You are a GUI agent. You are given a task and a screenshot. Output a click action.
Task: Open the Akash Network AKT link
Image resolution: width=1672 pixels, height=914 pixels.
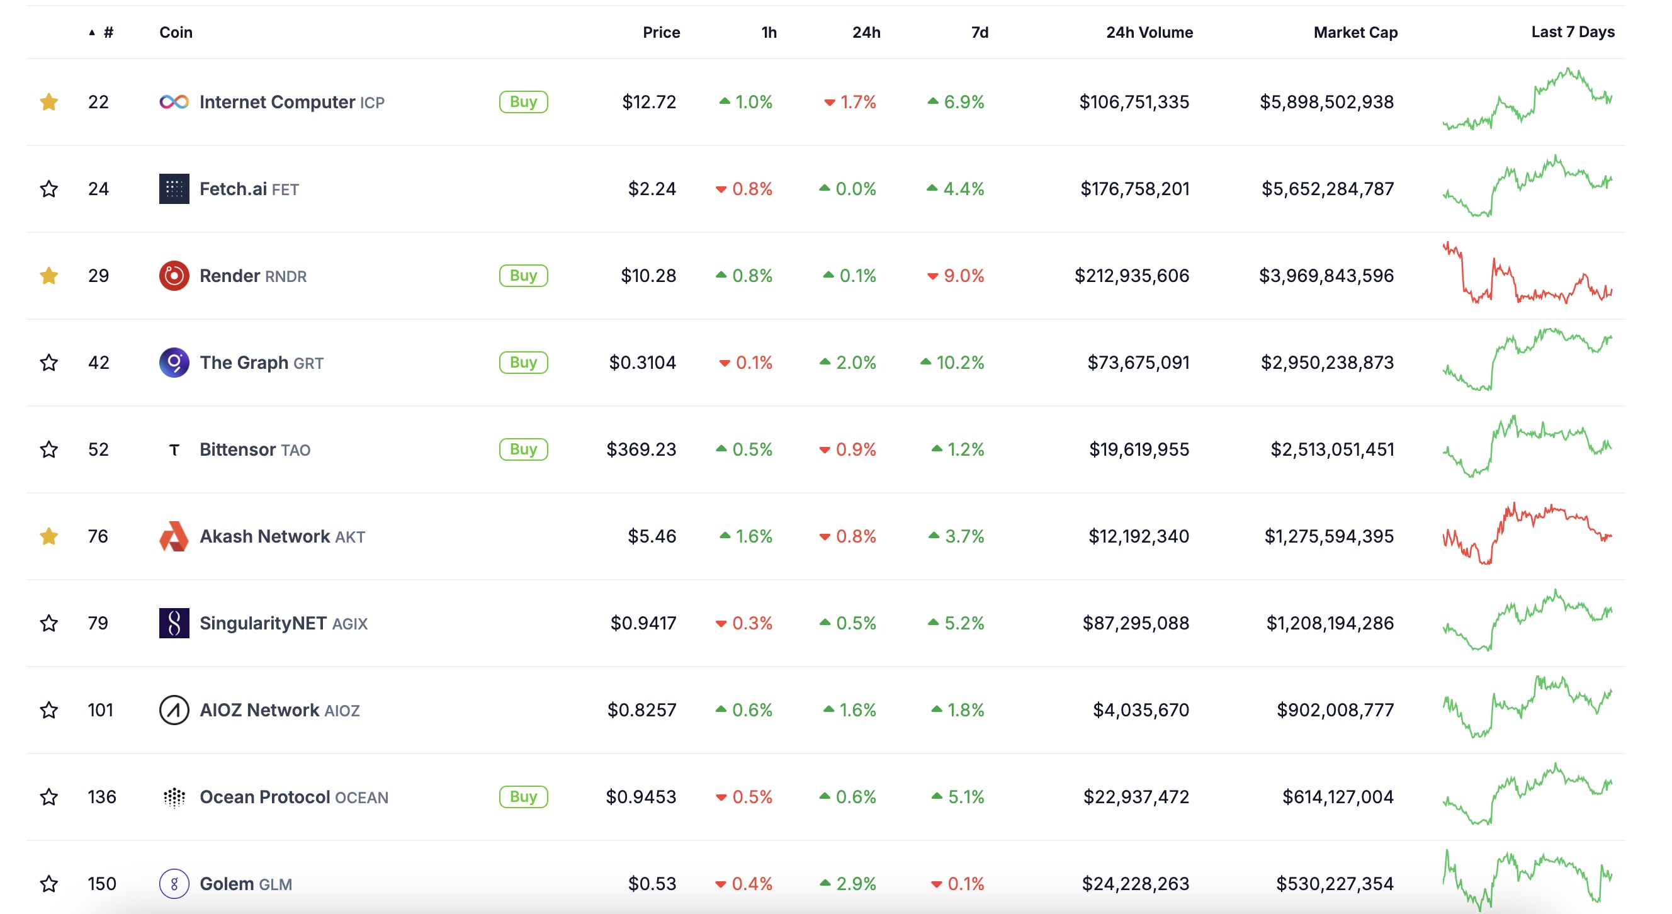(x=281, y=536)
